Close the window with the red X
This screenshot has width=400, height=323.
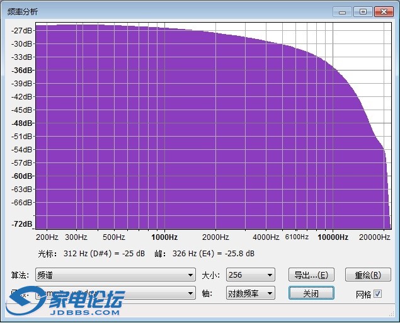coord(384,12)
